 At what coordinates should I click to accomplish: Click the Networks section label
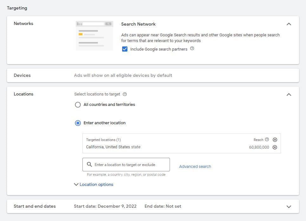[x=23, y=23]
